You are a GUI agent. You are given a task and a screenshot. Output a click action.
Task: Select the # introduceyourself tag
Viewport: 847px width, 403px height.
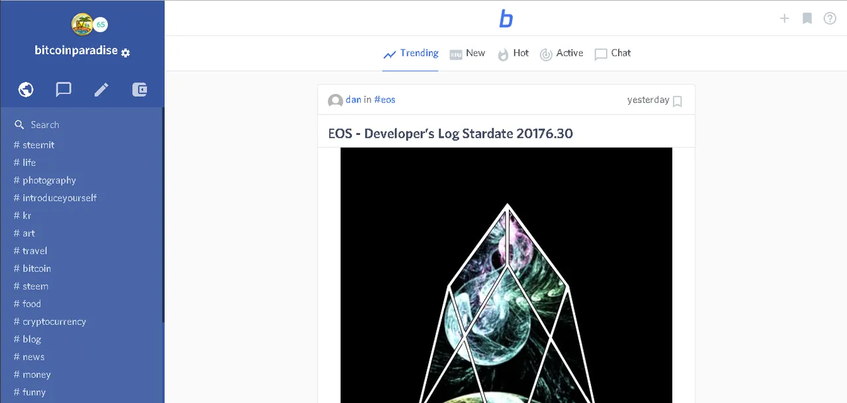pos(55,198)
